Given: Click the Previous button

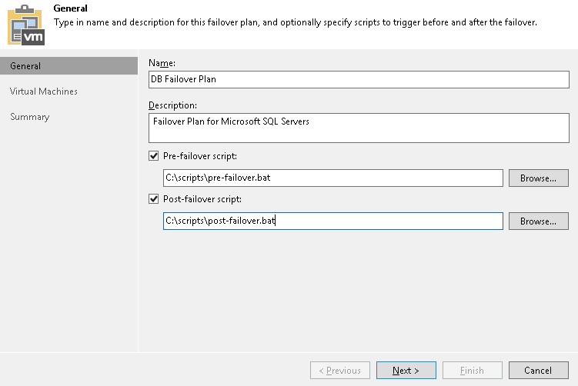Looking at the screenshot, I should pos(339,371).
